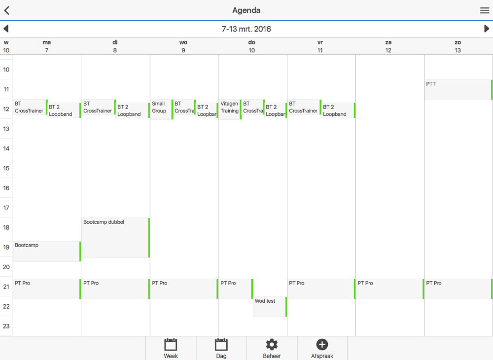
Task: Open Saturday PT Pro event
Action: [x=390, y=288]
